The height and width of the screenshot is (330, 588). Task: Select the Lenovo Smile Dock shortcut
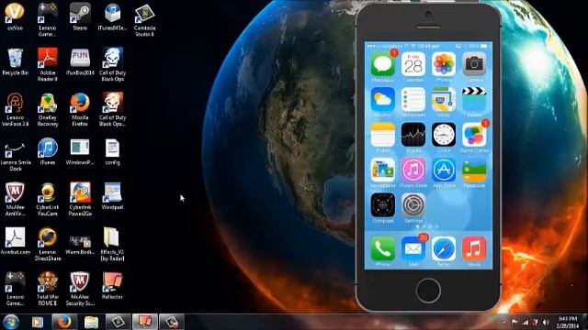coord(16,154)
